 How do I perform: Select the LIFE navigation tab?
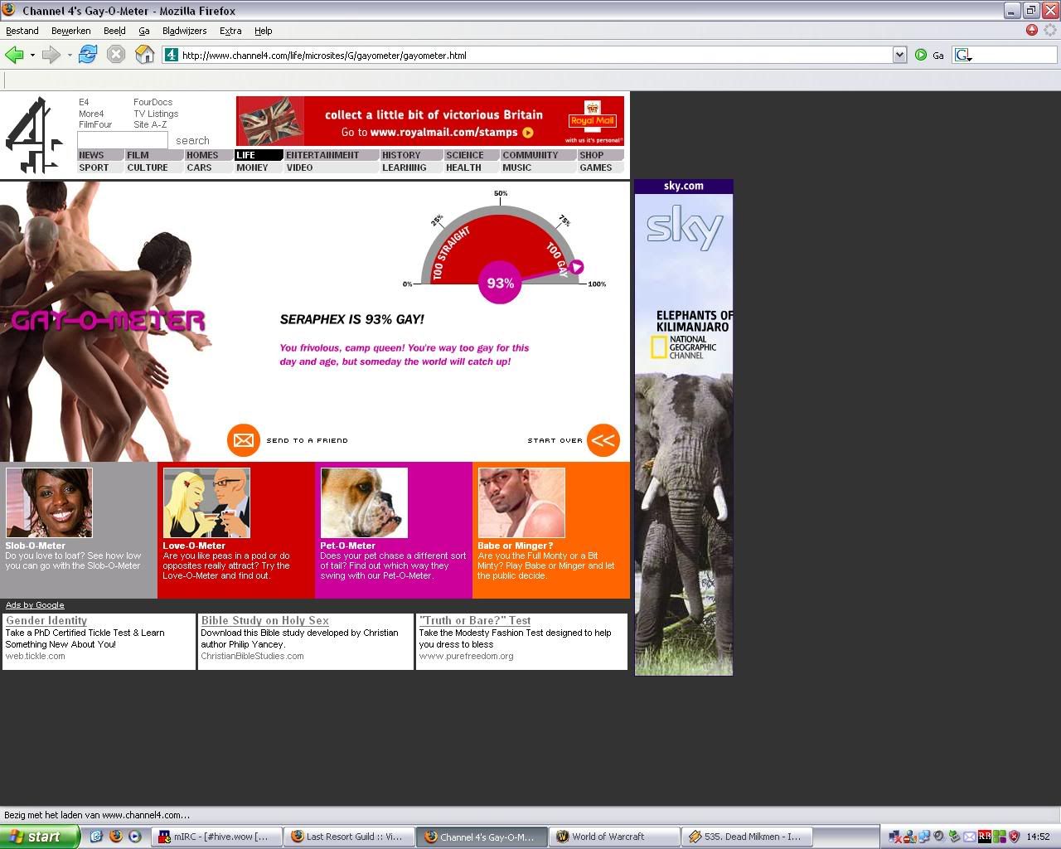point(259,155)
